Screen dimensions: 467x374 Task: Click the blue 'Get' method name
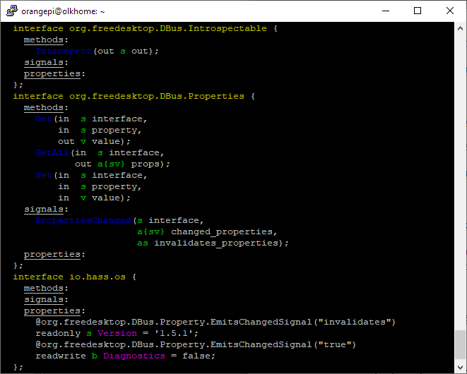coord(44,119)
